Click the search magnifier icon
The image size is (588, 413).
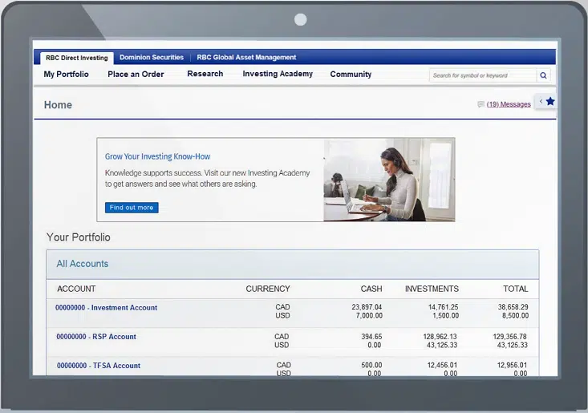point(543,75)
